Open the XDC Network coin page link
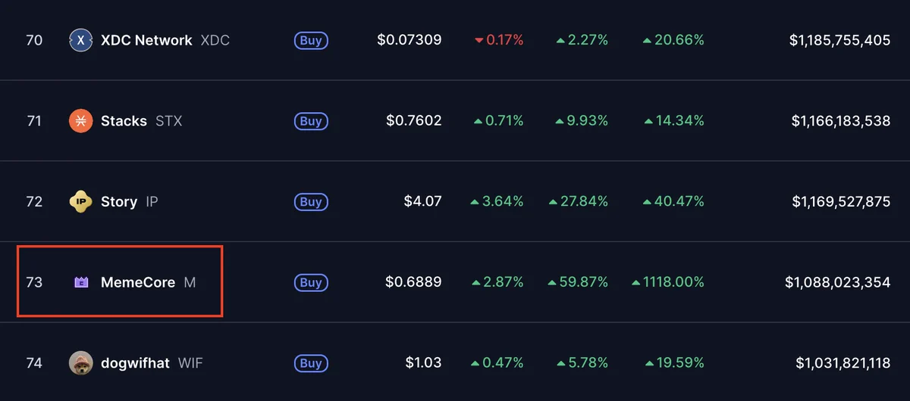910x401 pixels. [x=146, y=40]
